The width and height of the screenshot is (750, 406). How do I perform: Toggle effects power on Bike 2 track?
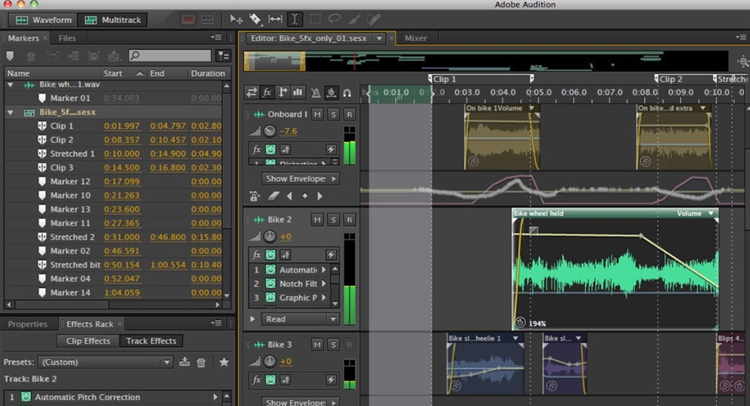click(x=270, y=254)
